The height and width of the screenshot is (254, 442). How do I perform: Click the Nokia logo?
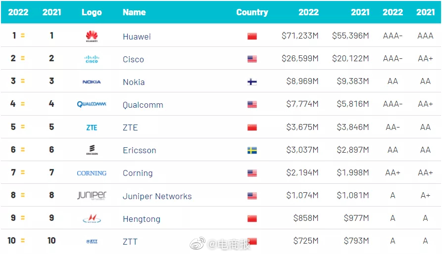(x=92, y=82)
